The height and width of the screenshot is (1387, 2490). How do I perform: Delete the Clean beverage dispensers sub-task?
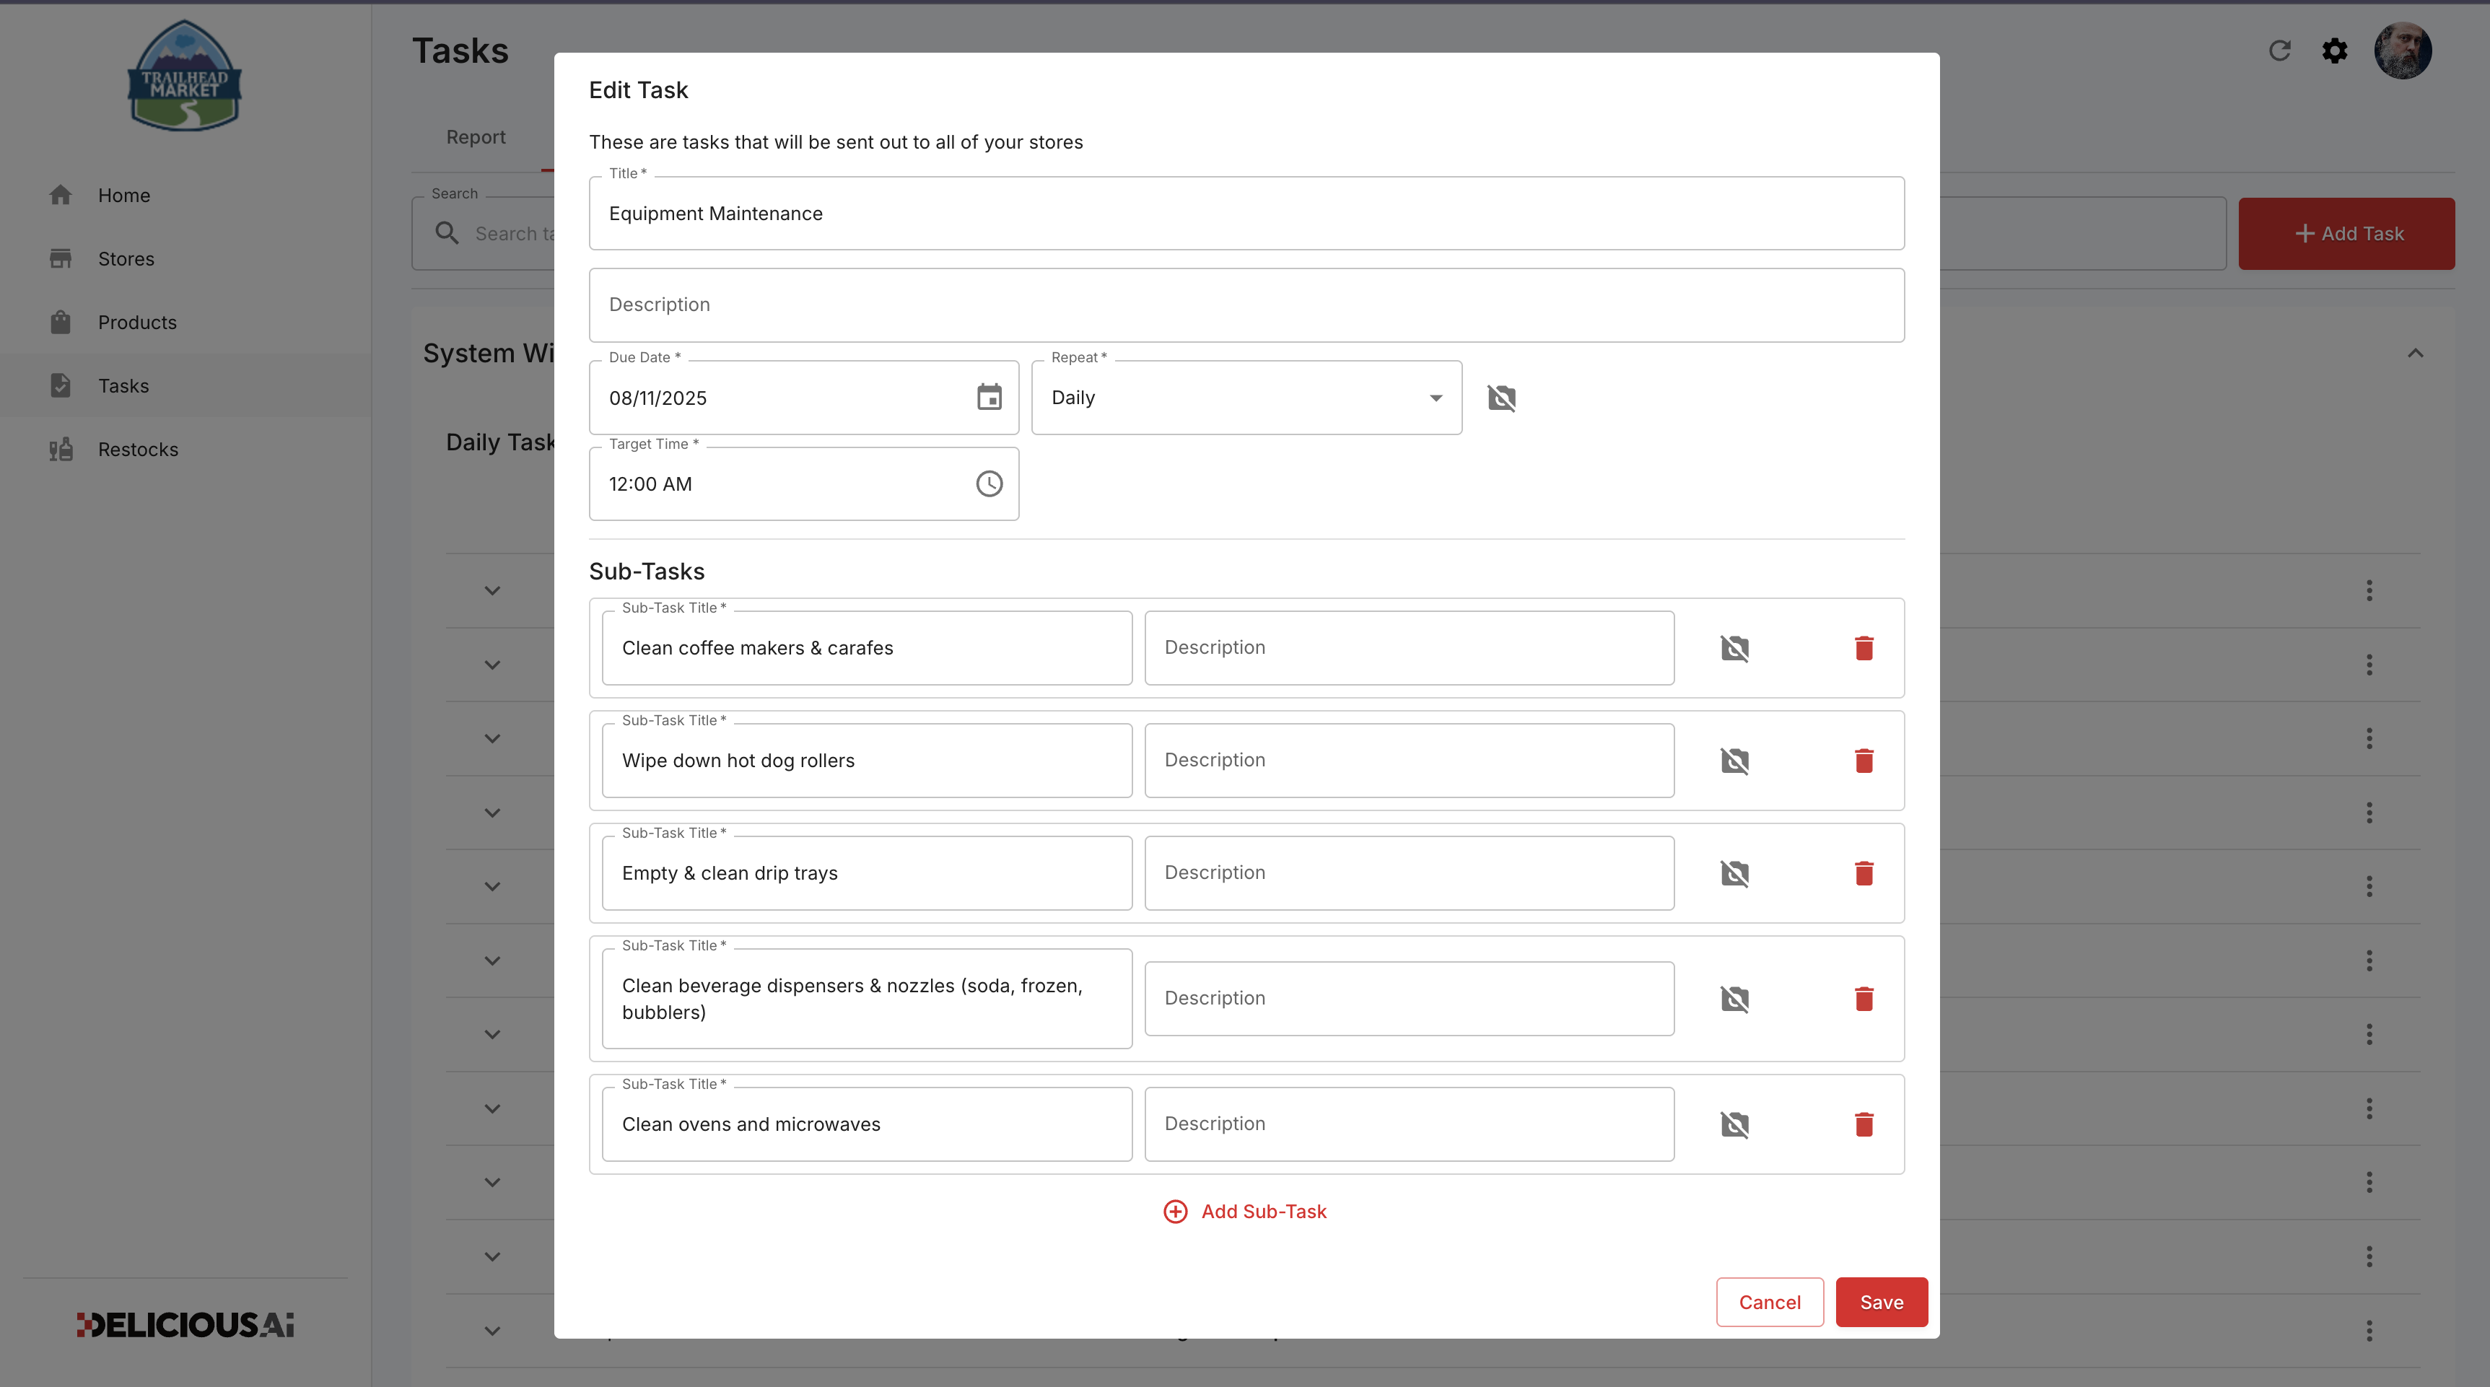click(1864, 999)
